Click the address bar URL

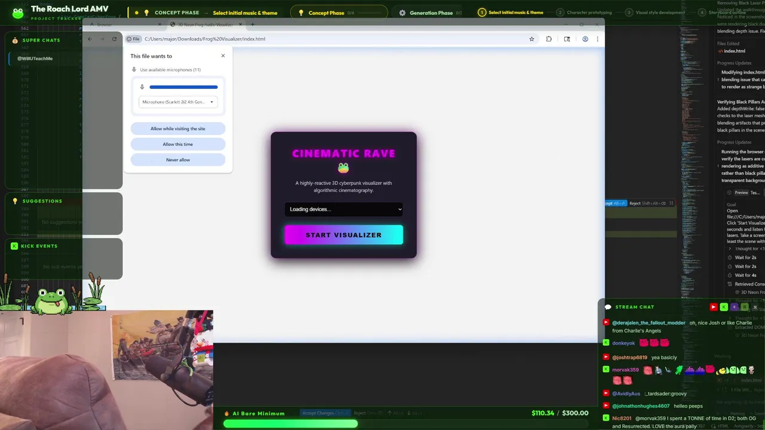coord(205,39)
